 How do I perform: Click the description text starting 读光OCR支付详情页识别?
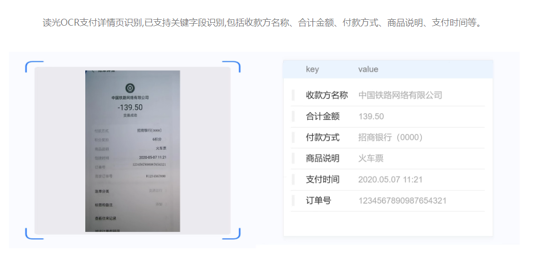pyautogui.click(x=262, y=23)
